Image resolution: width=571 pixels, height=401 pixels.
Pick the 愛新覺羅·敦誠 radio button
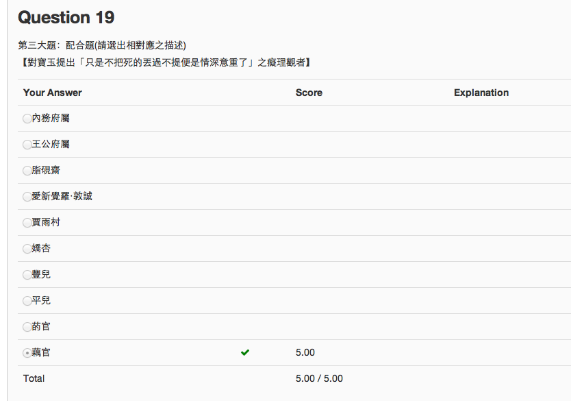point(27,197)
